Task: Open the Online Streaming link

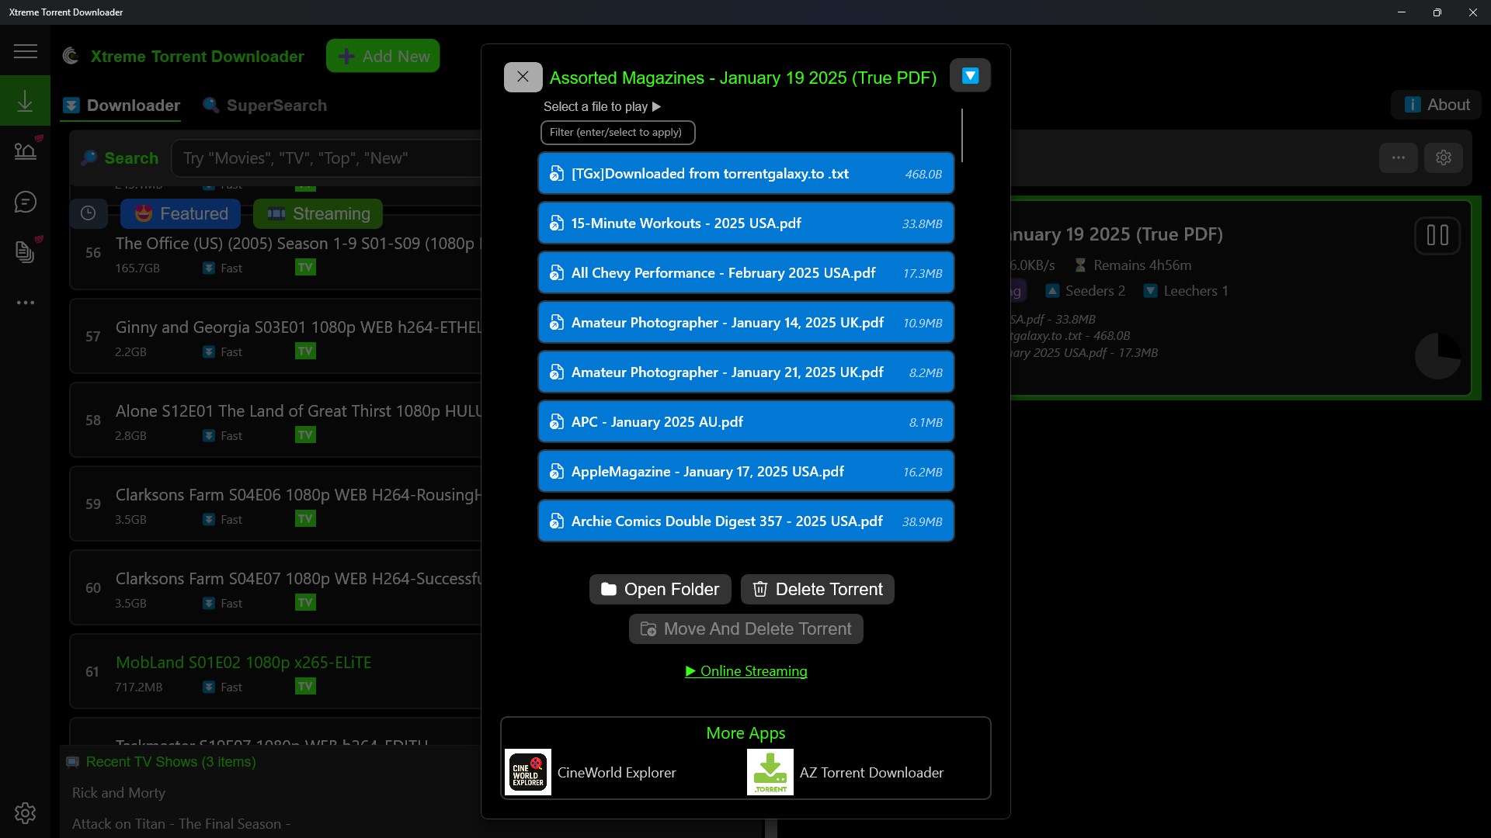Action: pos(745,671)
